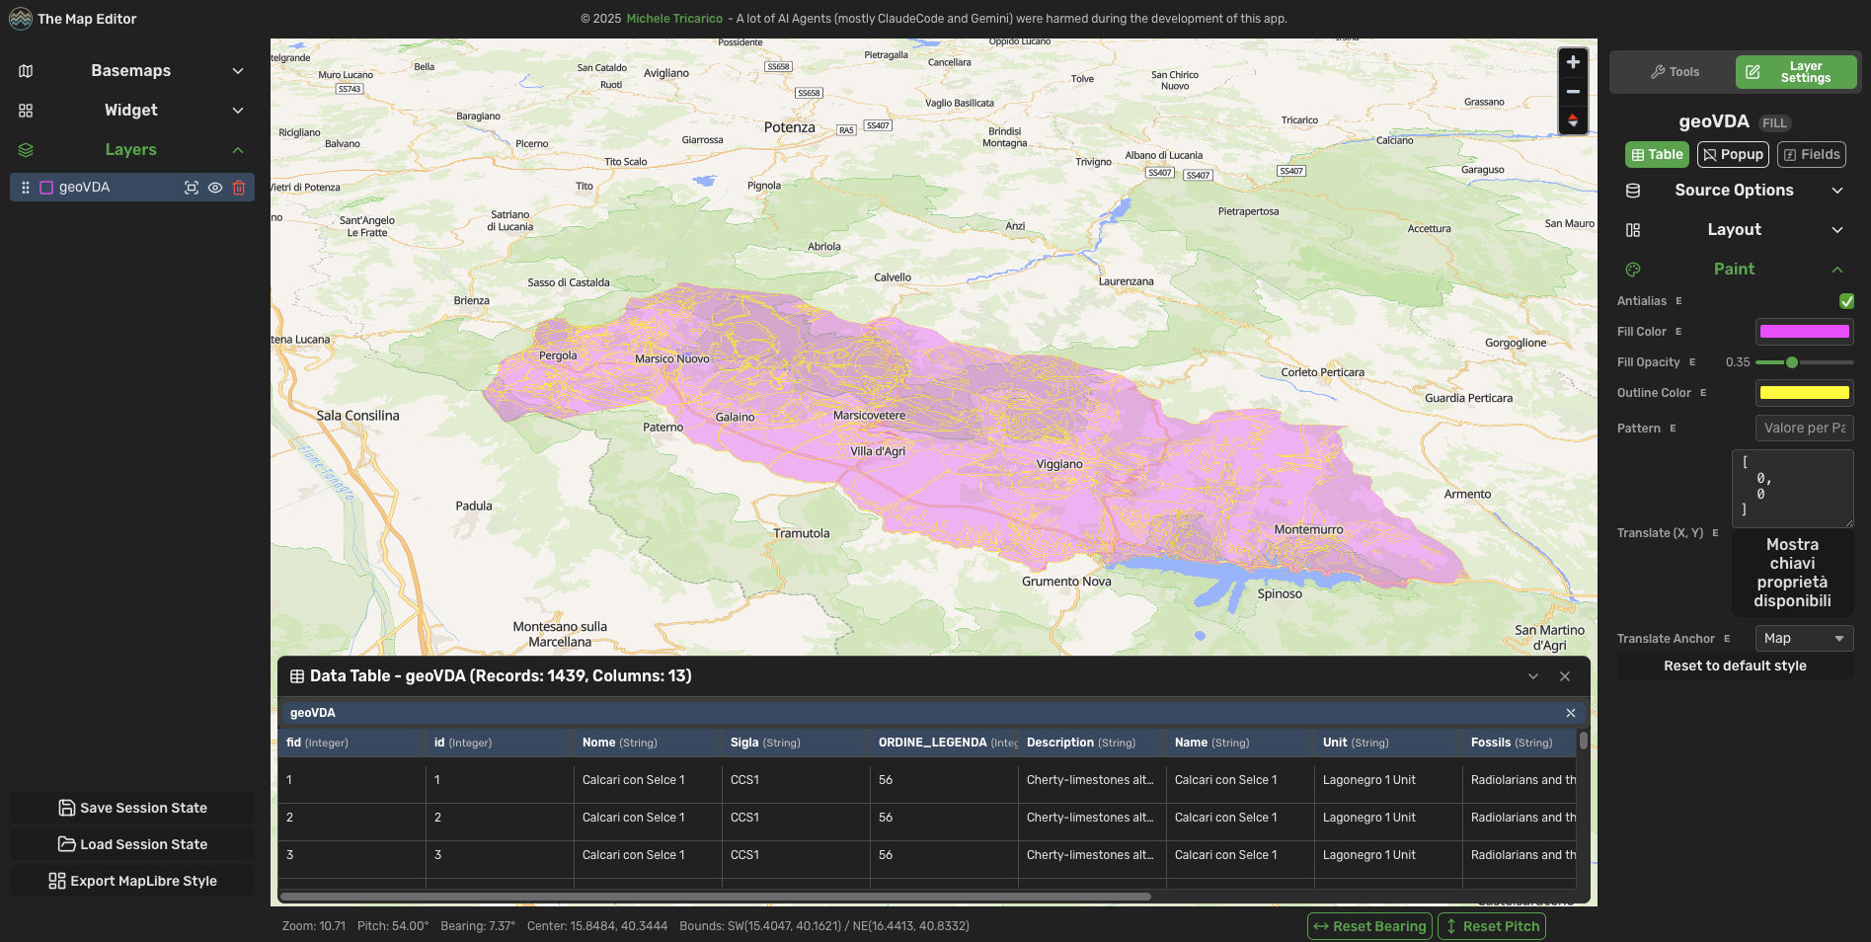Screen dimensions: 1871x942
Task: Close the Data Table panel
Action: tap(1565, 676)
